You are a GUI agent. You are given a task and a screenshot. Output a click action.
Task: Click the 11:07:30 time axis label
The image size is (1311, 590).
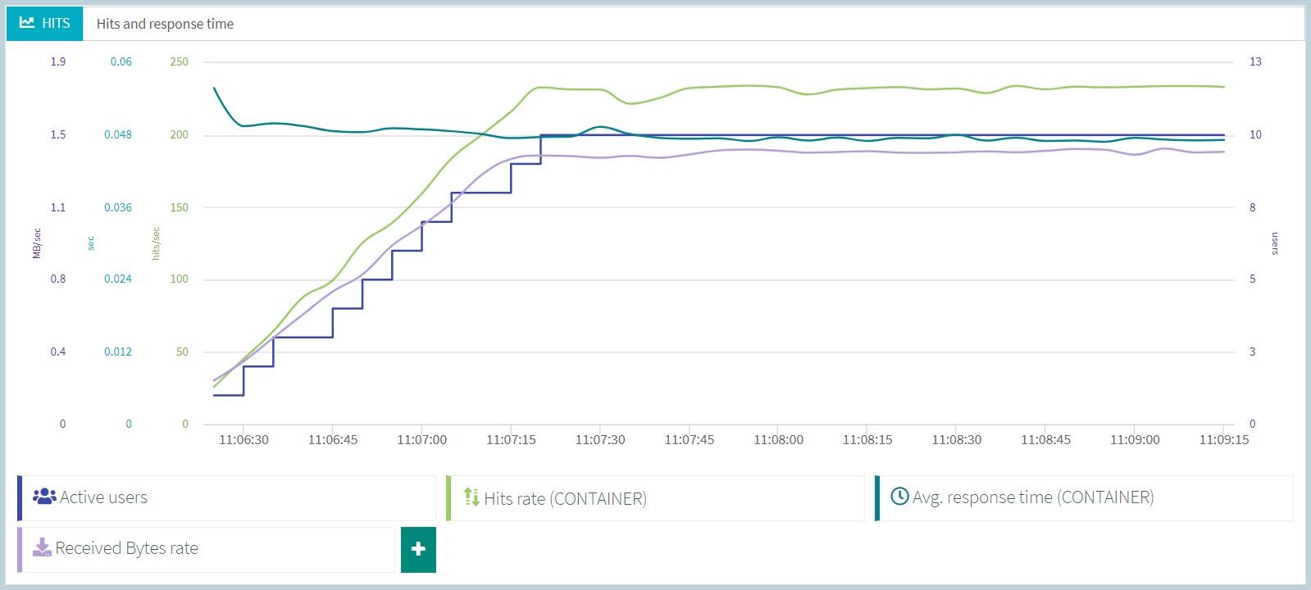point(599,440)
